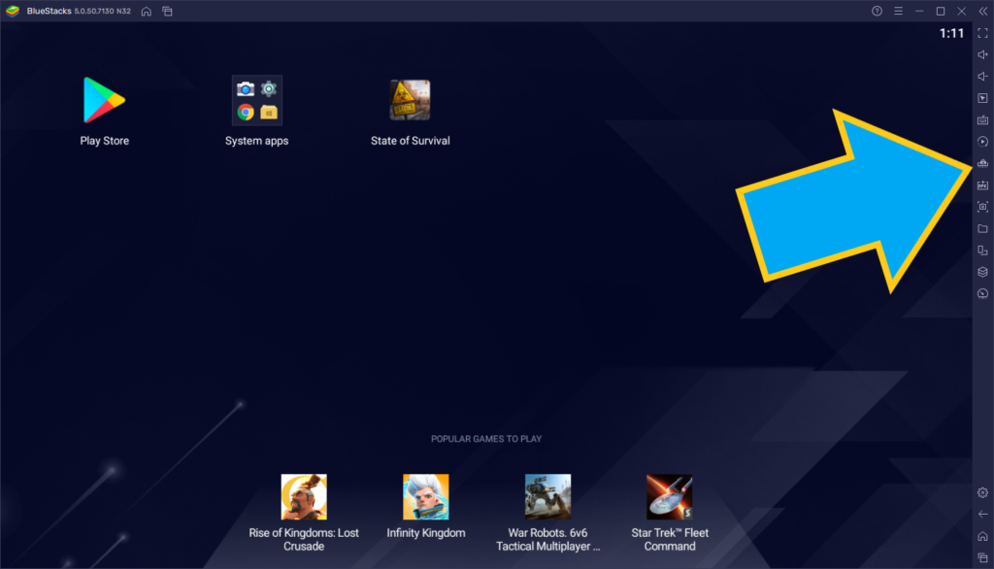The image size is (994, 569).
Task: Collapse the right sidebar
Action: [983, 11]
